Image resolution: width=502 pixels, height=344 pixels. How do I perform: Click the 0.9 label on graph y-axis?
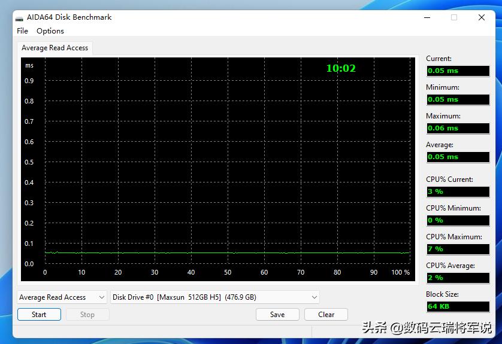click(x=29, y=81)
